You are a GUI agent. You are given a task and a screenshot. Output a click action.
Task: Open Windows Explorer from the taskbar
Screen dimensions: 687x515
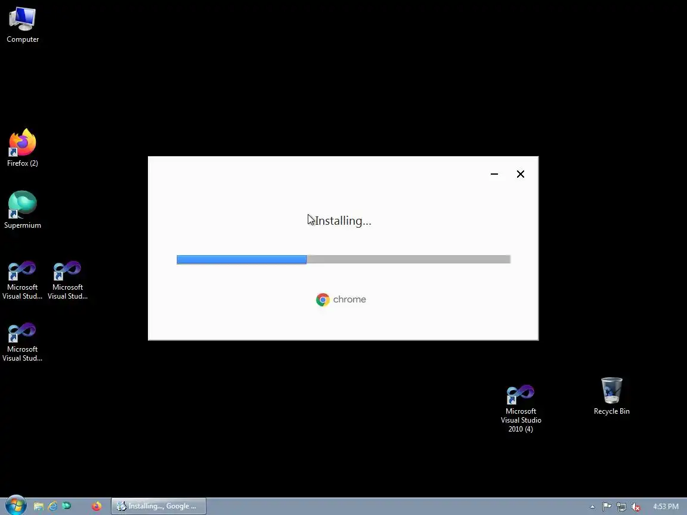[39, 506]
